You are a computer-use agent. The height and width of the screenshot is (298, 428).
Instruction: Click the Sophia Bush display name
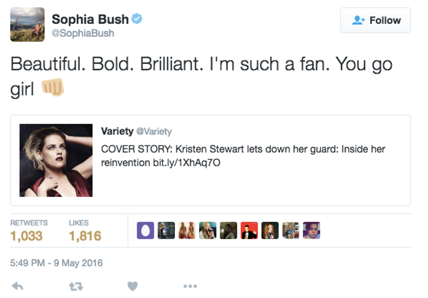click(90, 19)
